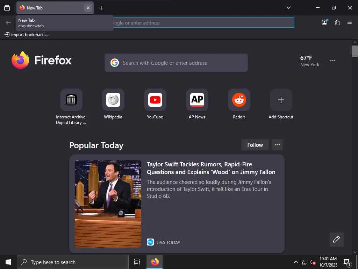Click the pencil customize page button
The width and height of the screenshot is (358, 269).
point(337,240)
